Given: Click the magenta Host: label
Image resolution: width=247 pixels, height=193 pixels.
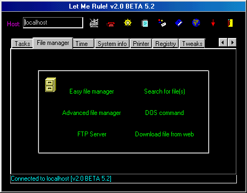Looking at the screenshot, I should click(x=13, y=24).
